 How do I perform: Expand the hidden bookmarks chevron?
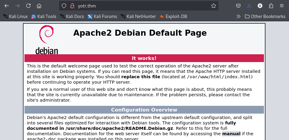(x=239, y=16)
